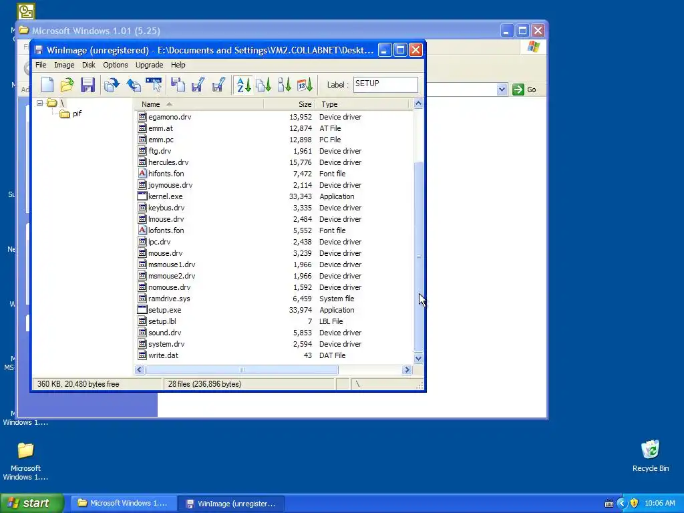Open the Help menu in WinImage
Viewport: 684px width, 513px height.
(x=178, y=65)
